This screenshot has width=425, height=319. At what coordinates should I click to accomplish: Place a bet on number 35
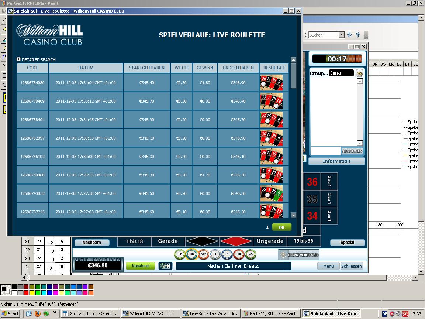pos(312,199)
